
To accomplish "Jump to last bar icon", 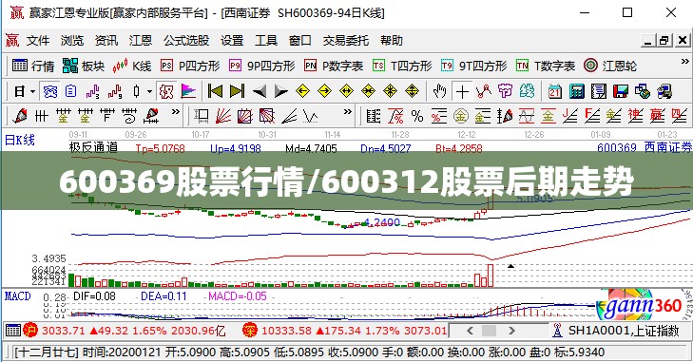I will 238,91.
